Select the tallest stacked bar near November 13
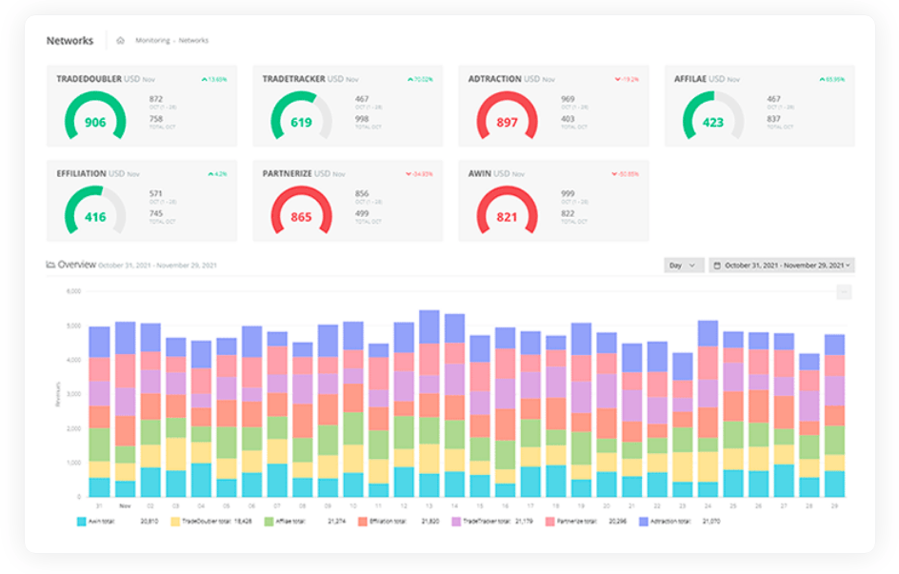Image resolution: width=899 pixels, height=574 pixels. pos(430,400)
